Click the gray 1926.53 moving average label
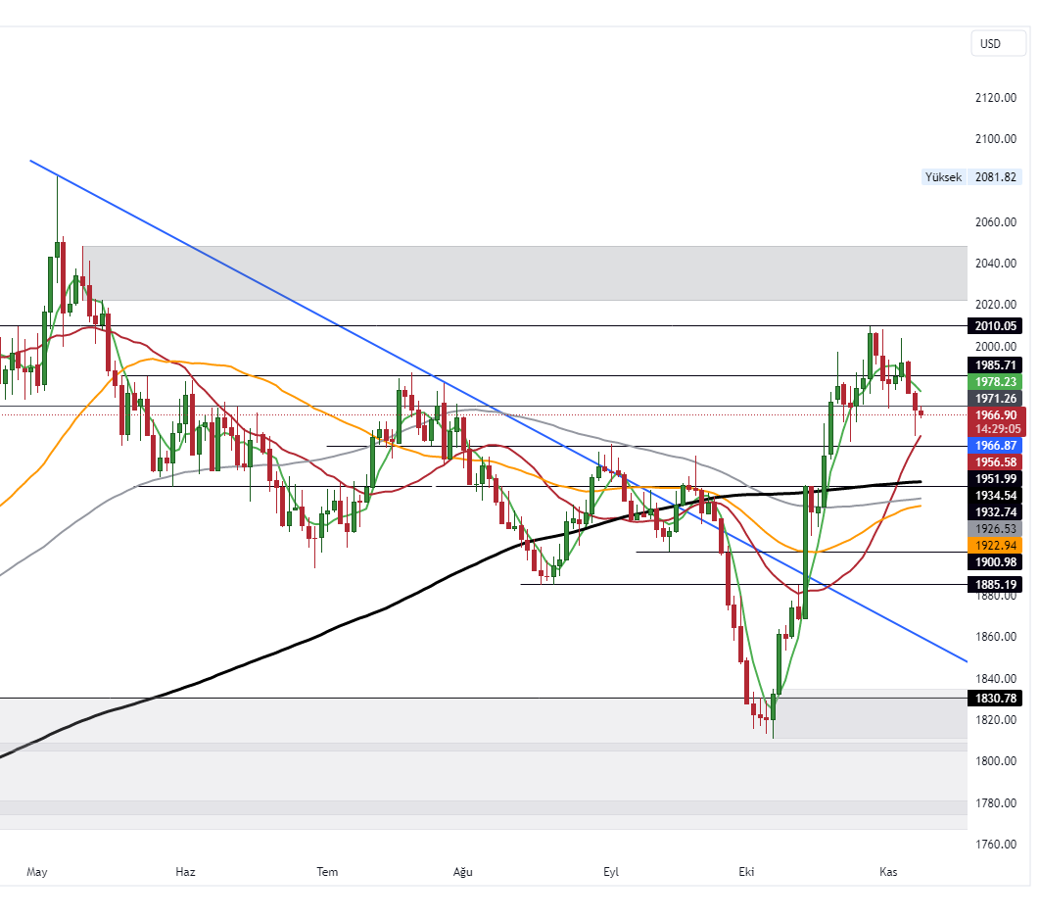 pos(995,528)
